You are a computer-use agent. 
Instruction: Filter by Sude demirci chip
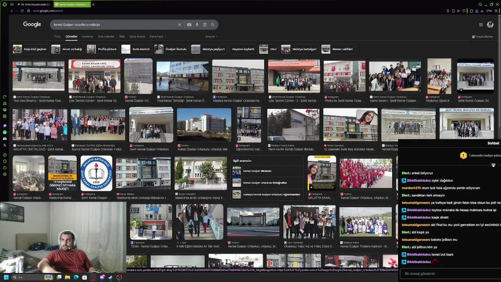click(x=136, y=49)
